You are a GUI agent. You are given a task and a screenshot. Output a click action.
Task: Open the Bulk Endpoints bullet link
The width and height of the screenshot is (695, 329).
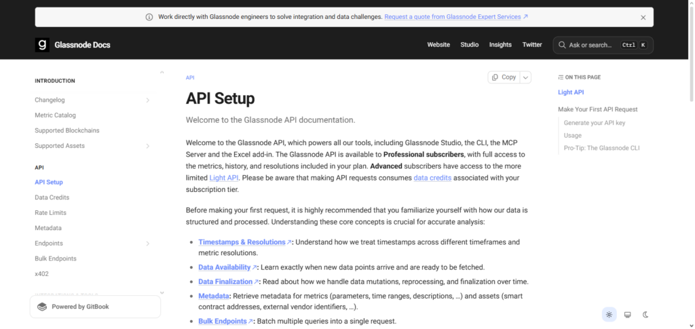tap(225, 321)
